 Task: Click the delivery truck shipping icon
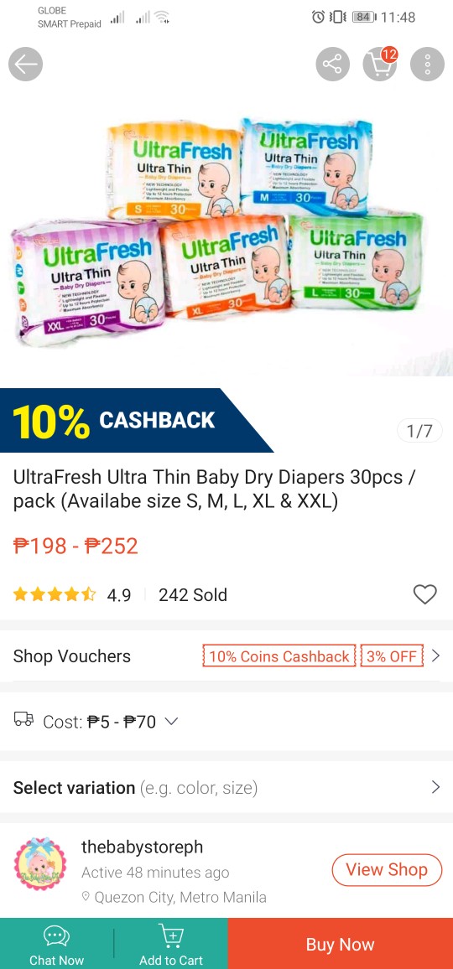pos(23,718)
